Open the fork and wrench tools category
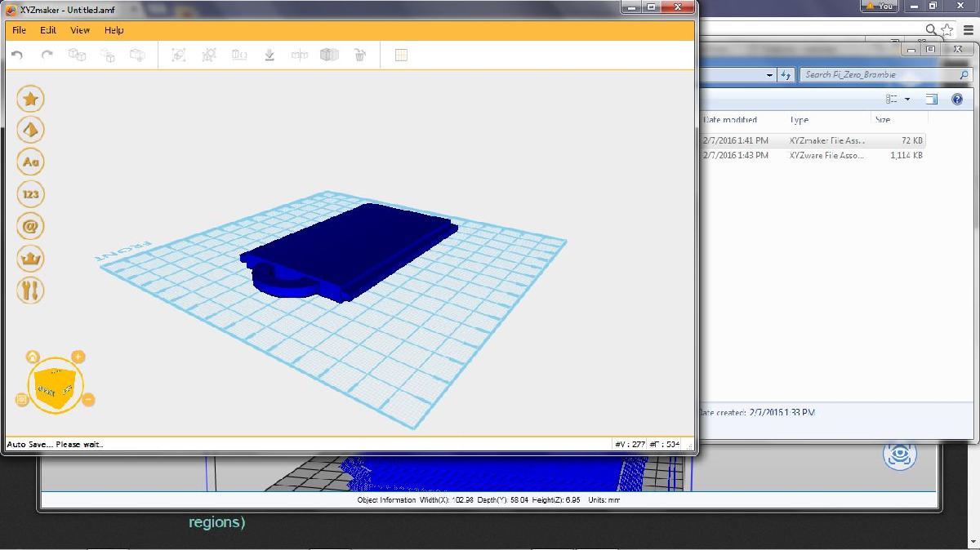The image size is (980, 550). pos(30,291)
